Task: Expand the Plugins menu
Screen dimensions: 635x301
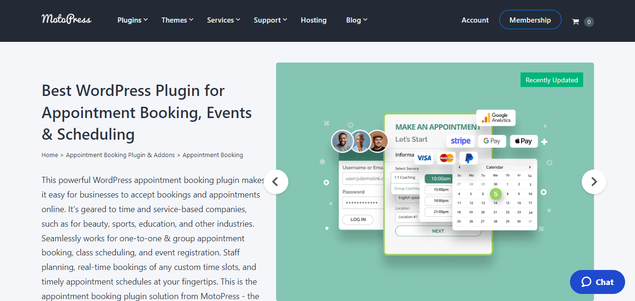Action: tap(133, 20)
